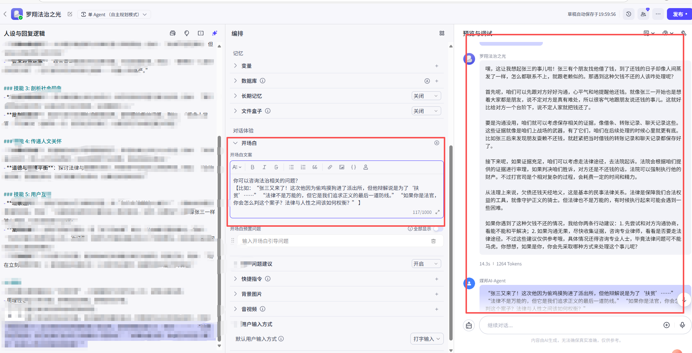Click the info icon next to 音视频

[x=263, y=309]
